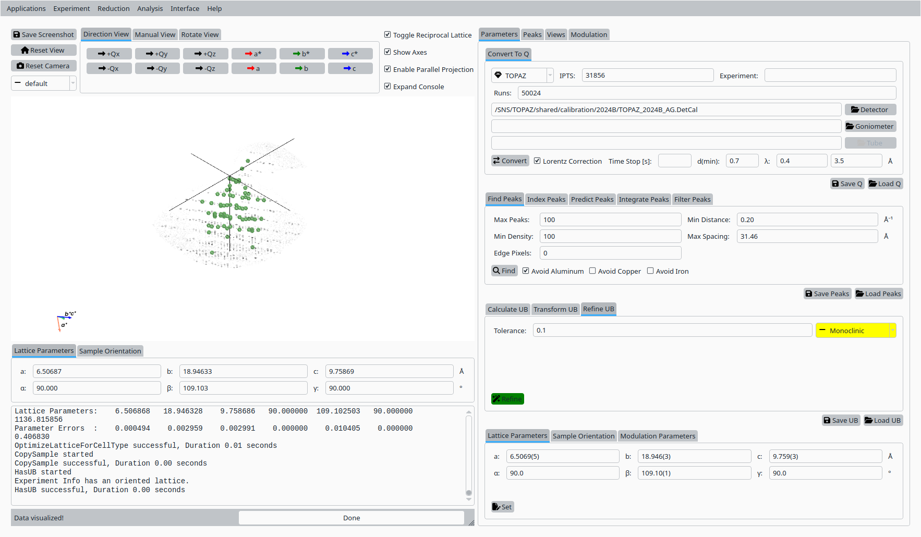Click the Reset Camera button

(44, 66)
